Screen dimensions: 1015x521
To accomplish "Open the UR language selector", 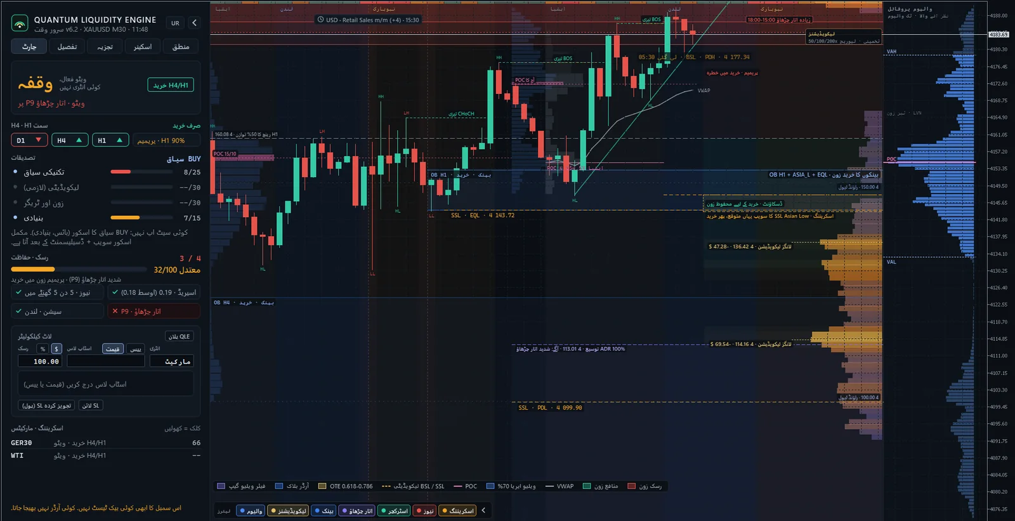I will point(175,23).
